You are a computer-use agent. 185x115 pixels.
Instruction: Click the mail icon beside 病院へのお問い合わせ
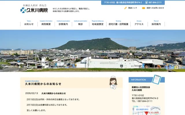[x=143, y=8]
